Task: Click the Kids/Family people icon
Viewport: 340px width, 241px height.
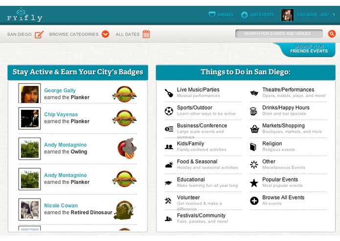Action: coord(169,147)
